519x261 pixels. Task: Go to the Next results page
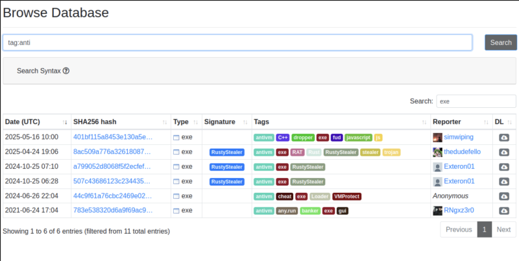[x=503, y=230]
